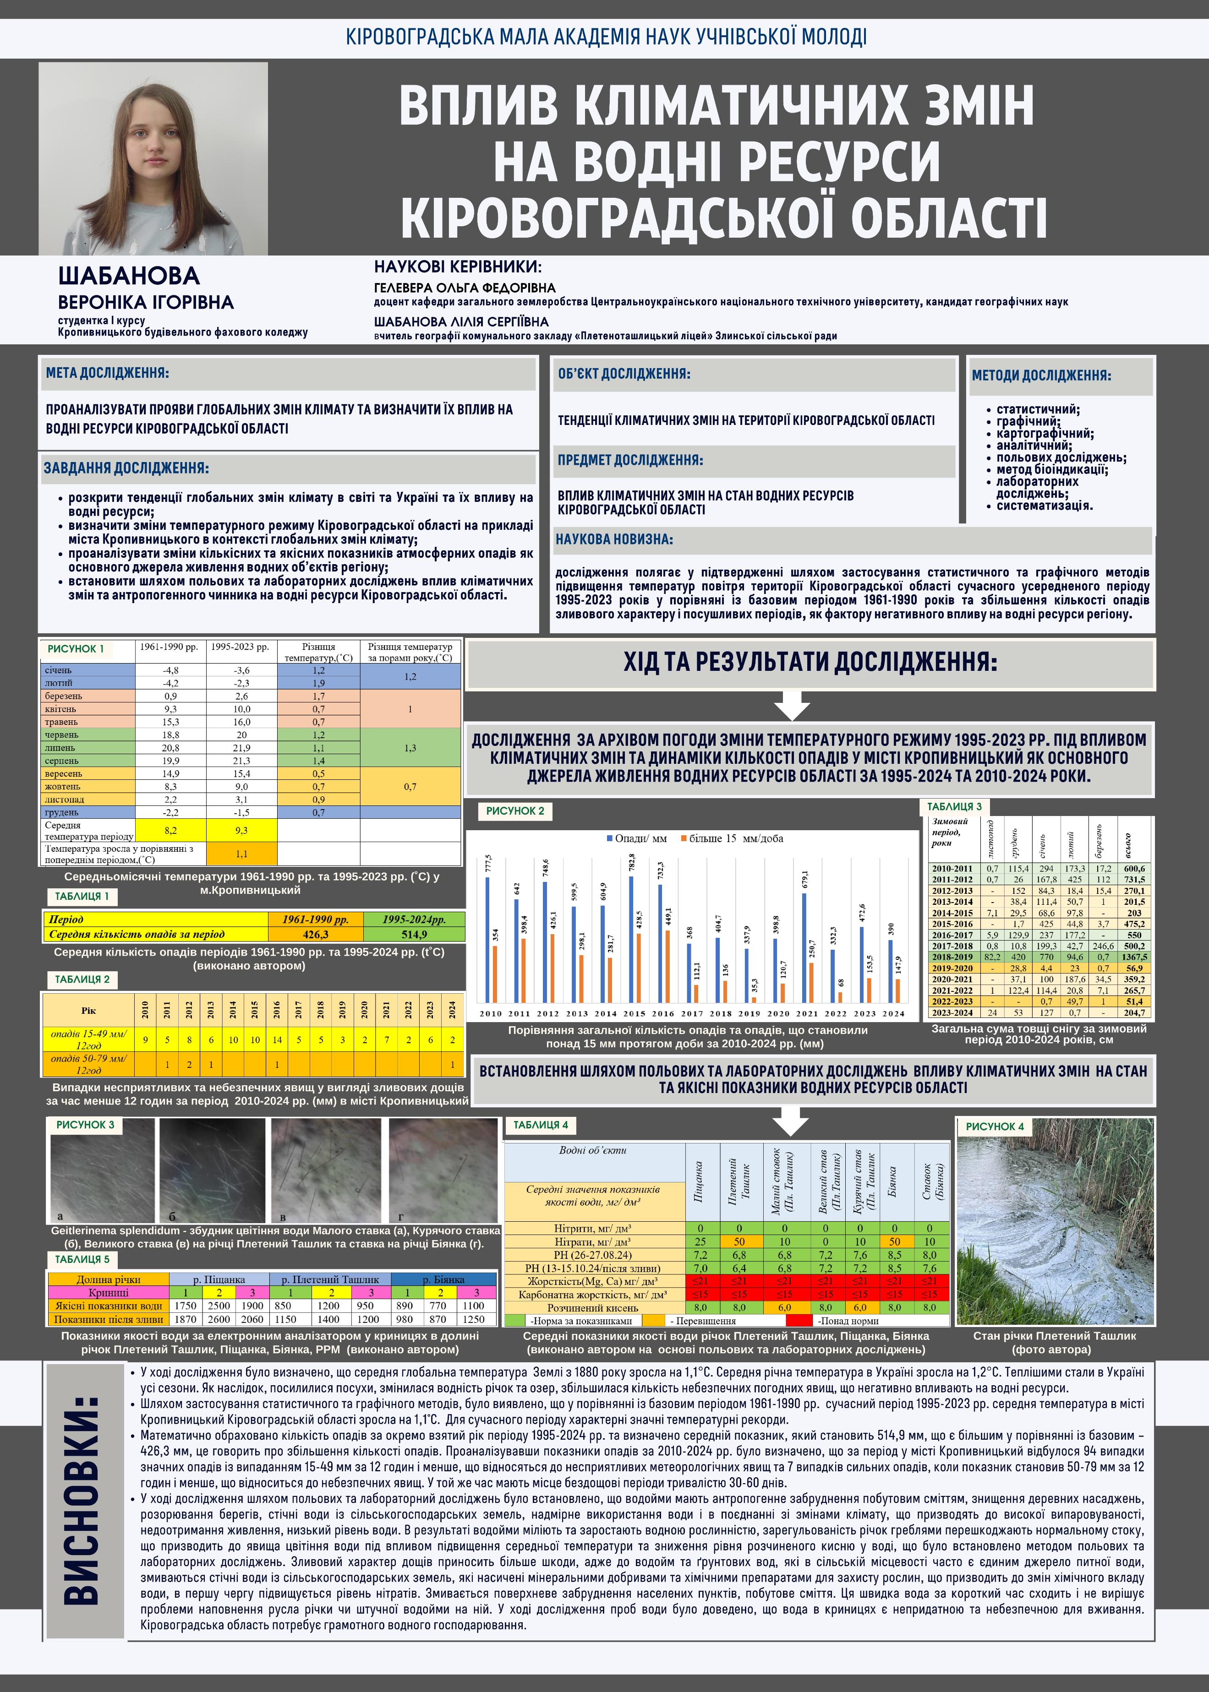Click the 'РИСУНОК 4' label

[995, 1126]
